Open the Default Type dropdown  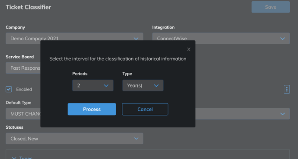coord(23,114)
